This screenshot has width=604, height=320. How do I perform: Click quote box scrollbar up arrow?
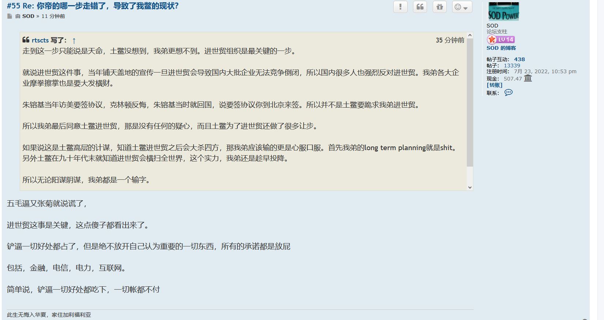tap(470, 36)
